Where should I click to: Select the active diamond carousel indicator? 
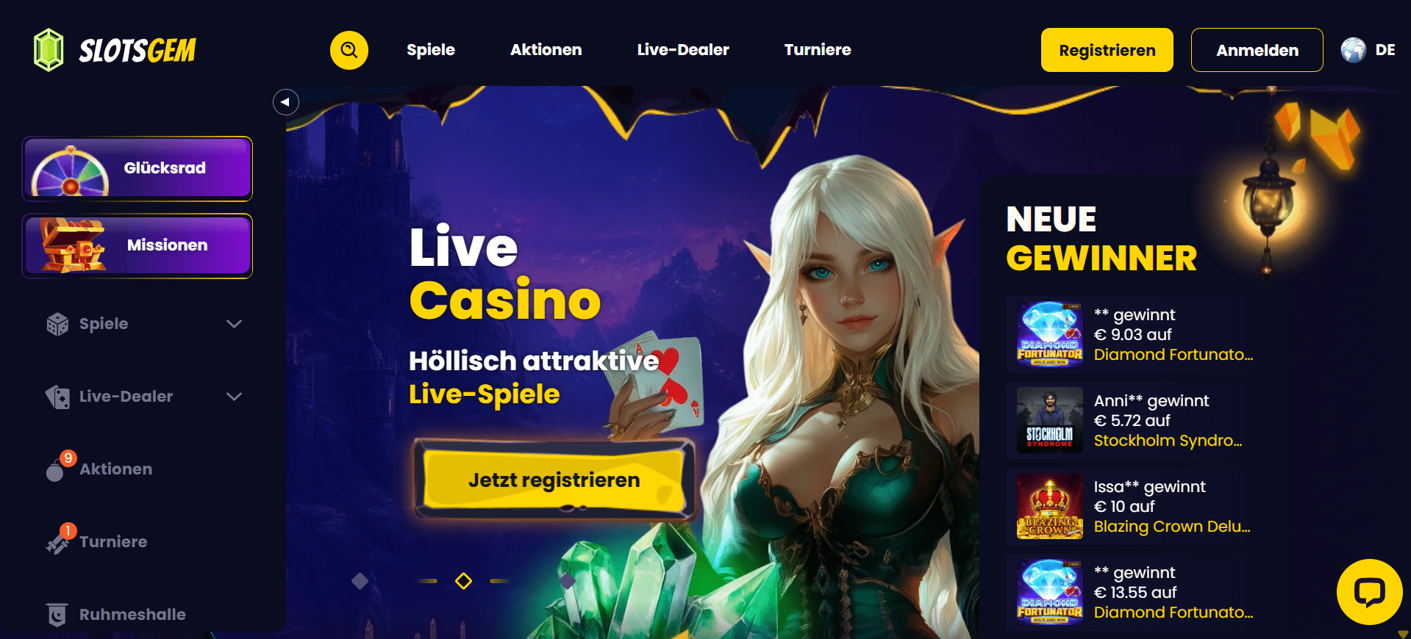pyautogui.click(x=463, y=581)
